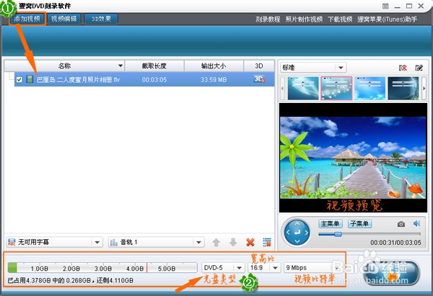Click the 子菜单 submenu button
Viewport: 433px width, 296px height.
point(359,223)
